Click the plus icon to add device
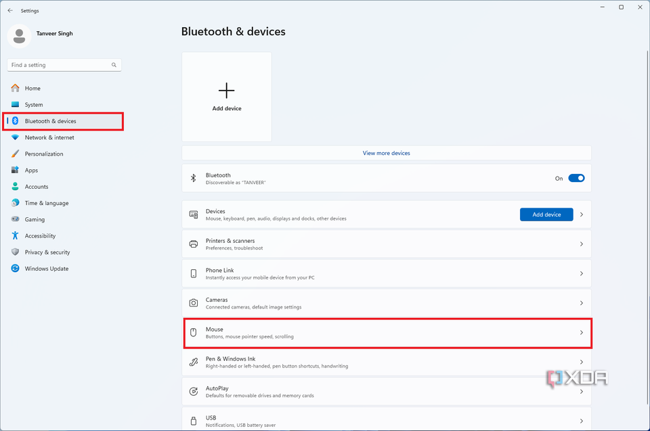Screen dimensions: 650x431 (226, 91)
